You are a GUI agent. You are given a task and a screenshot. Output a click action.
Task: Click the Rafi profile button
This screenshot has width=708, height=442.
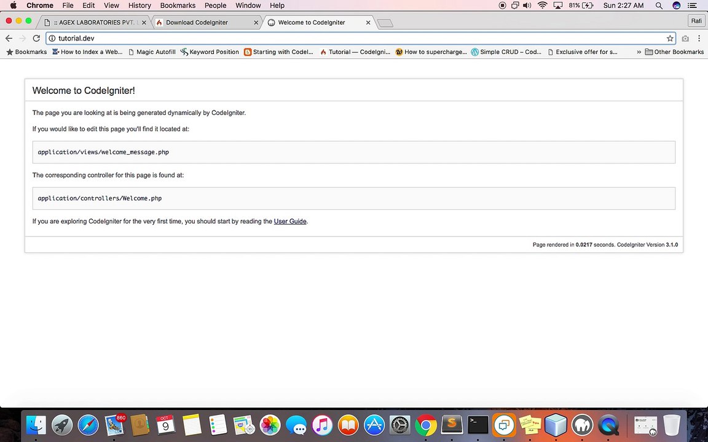pos(696,21)
